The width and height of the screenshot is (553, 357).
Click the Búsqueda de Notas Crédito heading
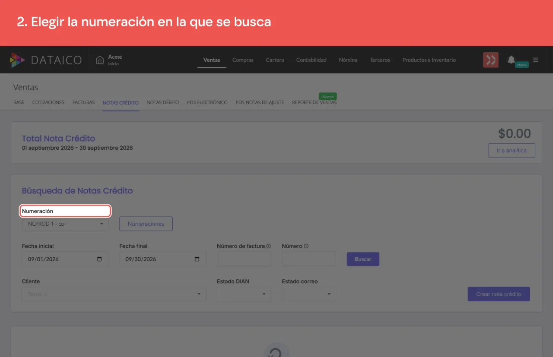coord(77,190)
